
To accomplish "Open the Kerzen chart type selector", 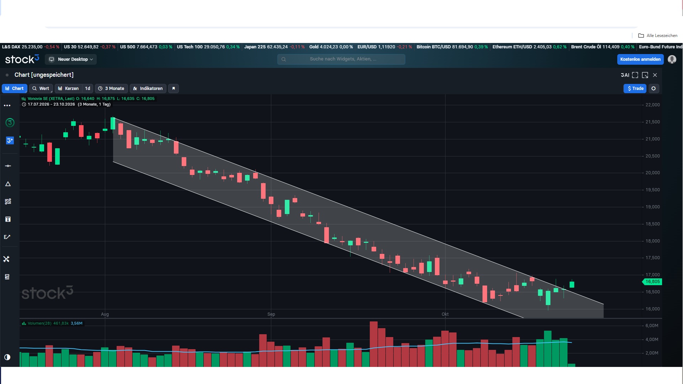I will click(x=69, y=89).
